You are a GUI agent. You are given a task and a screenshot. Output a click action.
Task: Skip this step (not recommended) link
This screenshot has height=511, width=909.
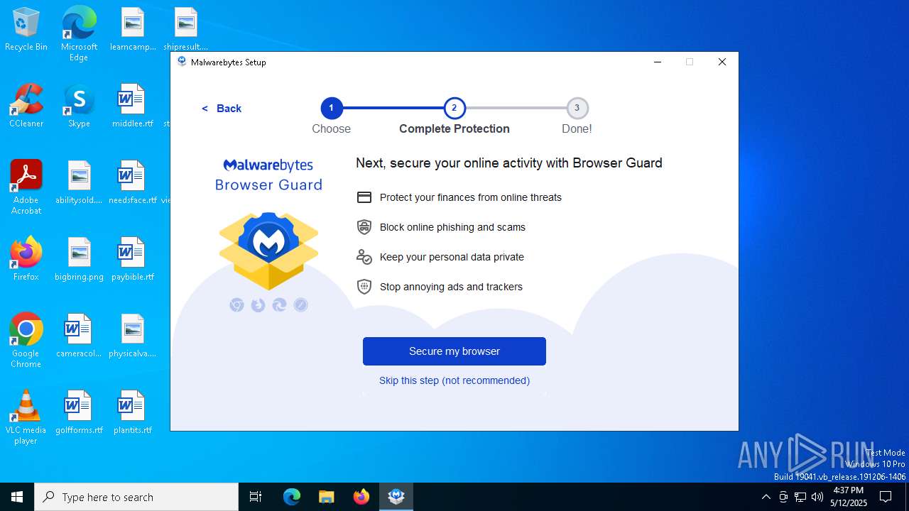tap(454, 380)
